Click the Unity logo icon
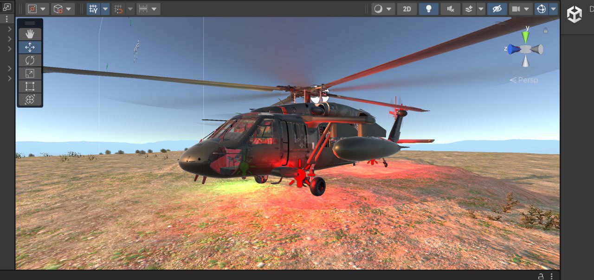Viewport: 594px width, 280px height. (x=575, y=14)
